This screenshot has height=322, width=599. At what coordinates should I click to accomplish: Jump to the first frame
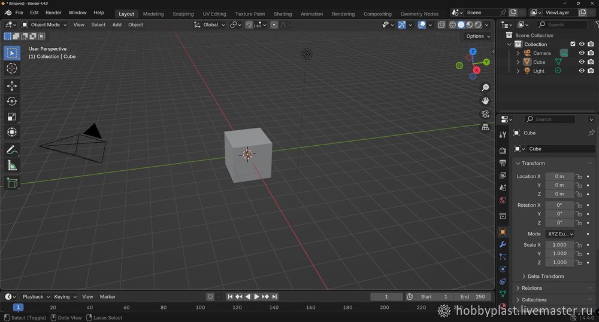[x=230, y=296]
